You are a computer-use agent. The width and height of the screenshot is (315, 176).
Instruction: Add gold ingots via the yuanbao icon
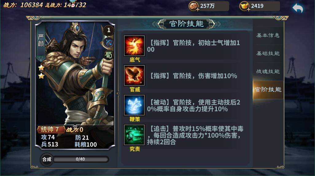click(x=244, y=6)
